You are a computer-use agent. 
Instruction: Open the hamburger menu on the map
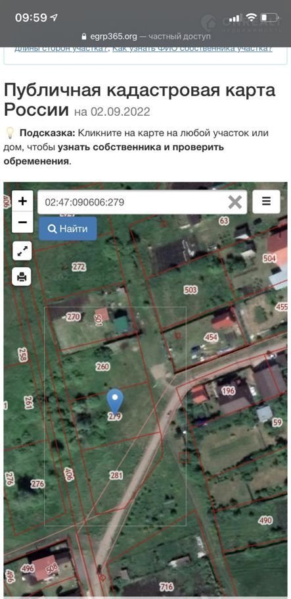[x=266, y=201]
